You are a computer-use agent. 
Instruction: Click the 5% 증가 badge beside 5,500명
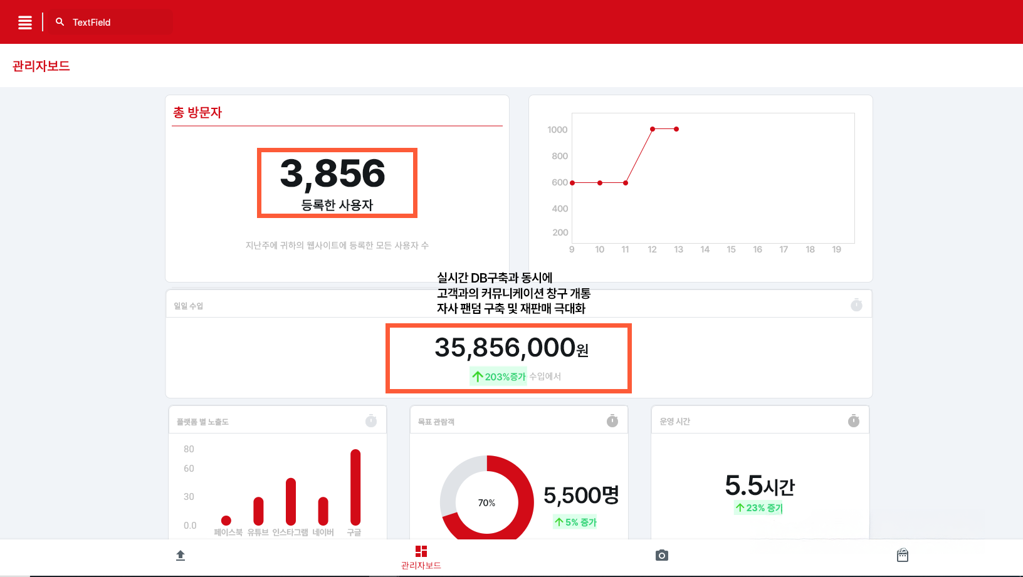point(575,522)
